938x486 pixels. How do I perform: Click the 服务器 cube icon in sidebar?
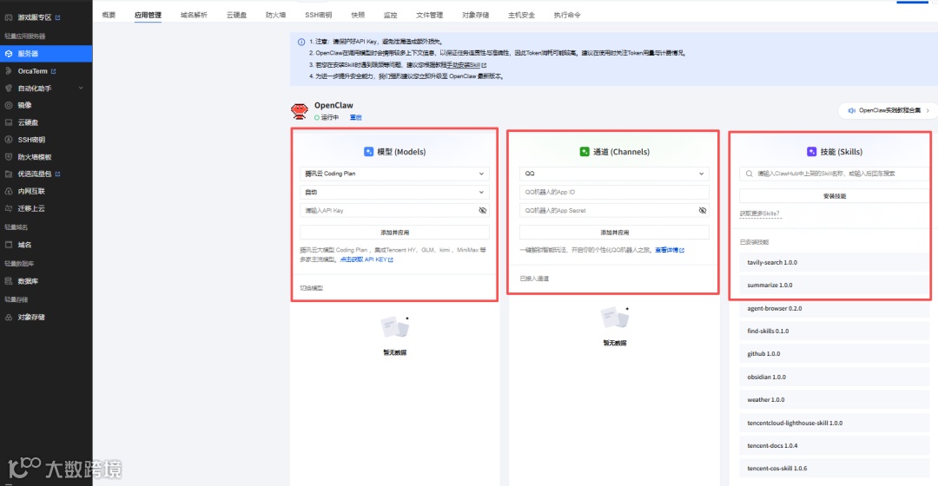tap(9, 54)
